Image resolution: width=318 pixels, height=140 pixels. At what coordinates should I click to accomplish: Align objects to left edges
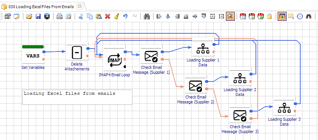[159, 16]
